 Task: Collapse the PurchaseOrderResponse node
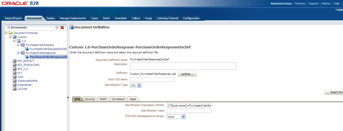point(18,53)
